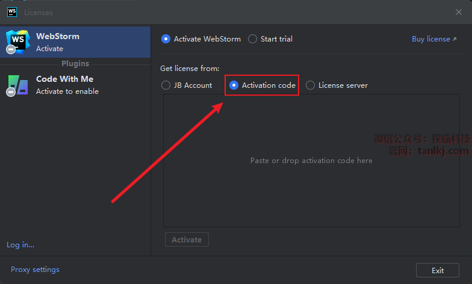Select JB Account as the license source

(166, 85)
